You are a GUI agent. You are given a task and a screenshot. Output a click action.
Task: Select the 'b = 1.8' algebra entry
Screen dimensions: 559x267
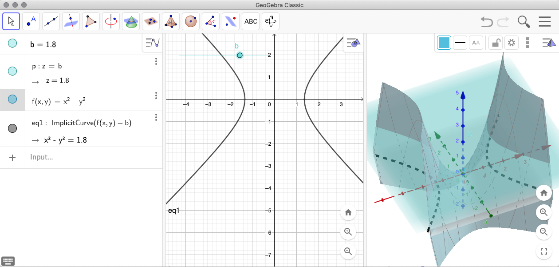[43, 44]
